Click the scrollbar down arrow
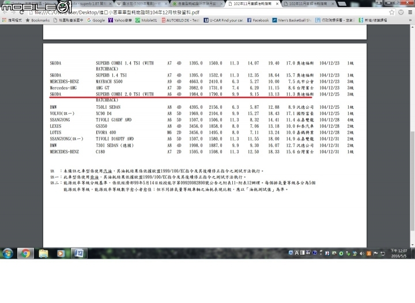The image size is (415, 303). [x=412, y=245]
